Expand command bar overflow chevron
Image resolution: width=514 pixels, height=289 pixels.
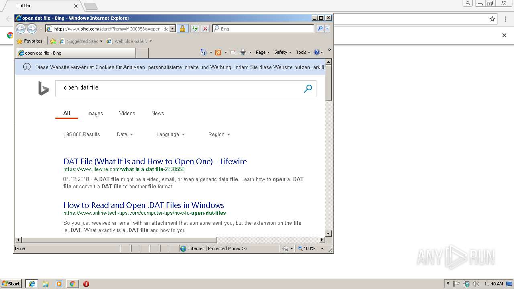[329, 50]
